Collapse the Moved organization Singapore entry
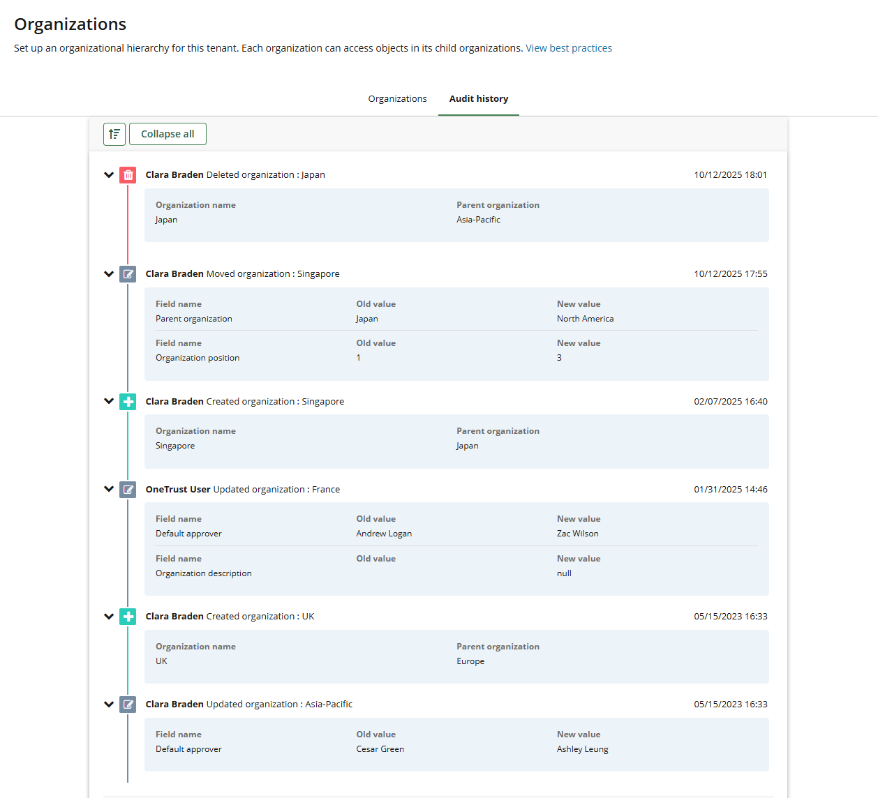This screenshot has width=878, height=798. 109,274
